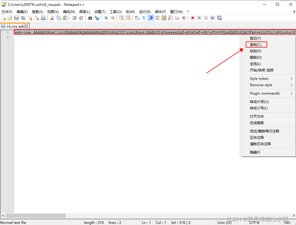Click the Save floppy disk icon
Viewport: 296px width, 225px height.
[17, 18]
